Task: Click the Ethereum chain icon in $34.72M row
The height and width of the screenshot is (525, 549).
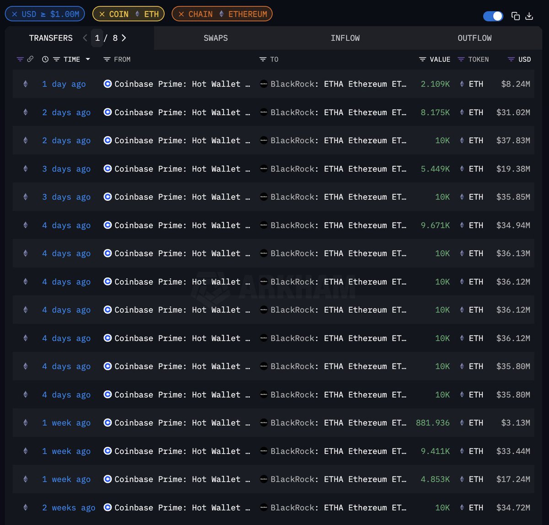Action: pos(26,508)
